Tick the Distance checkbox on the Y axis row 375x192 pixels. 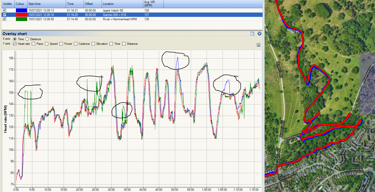pos(124,44)
